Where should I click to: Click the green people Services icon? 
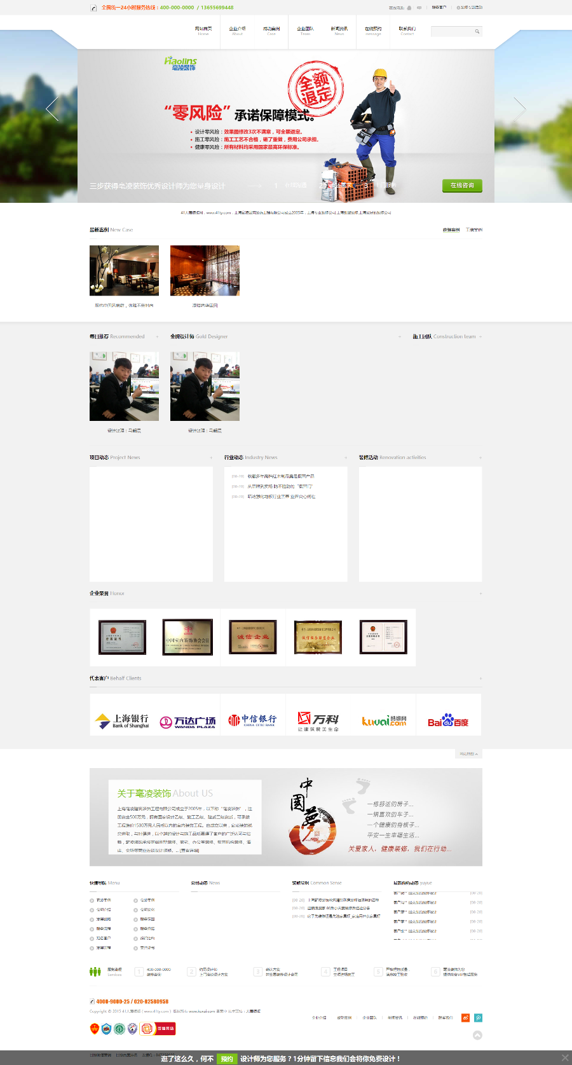[95, 972]
